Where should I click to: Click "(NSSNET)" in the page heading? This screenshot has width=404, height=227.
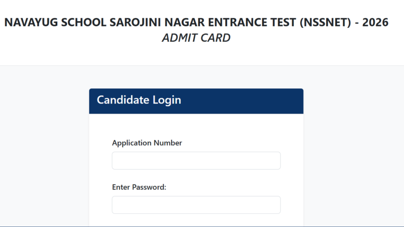[x=325, y=22]
